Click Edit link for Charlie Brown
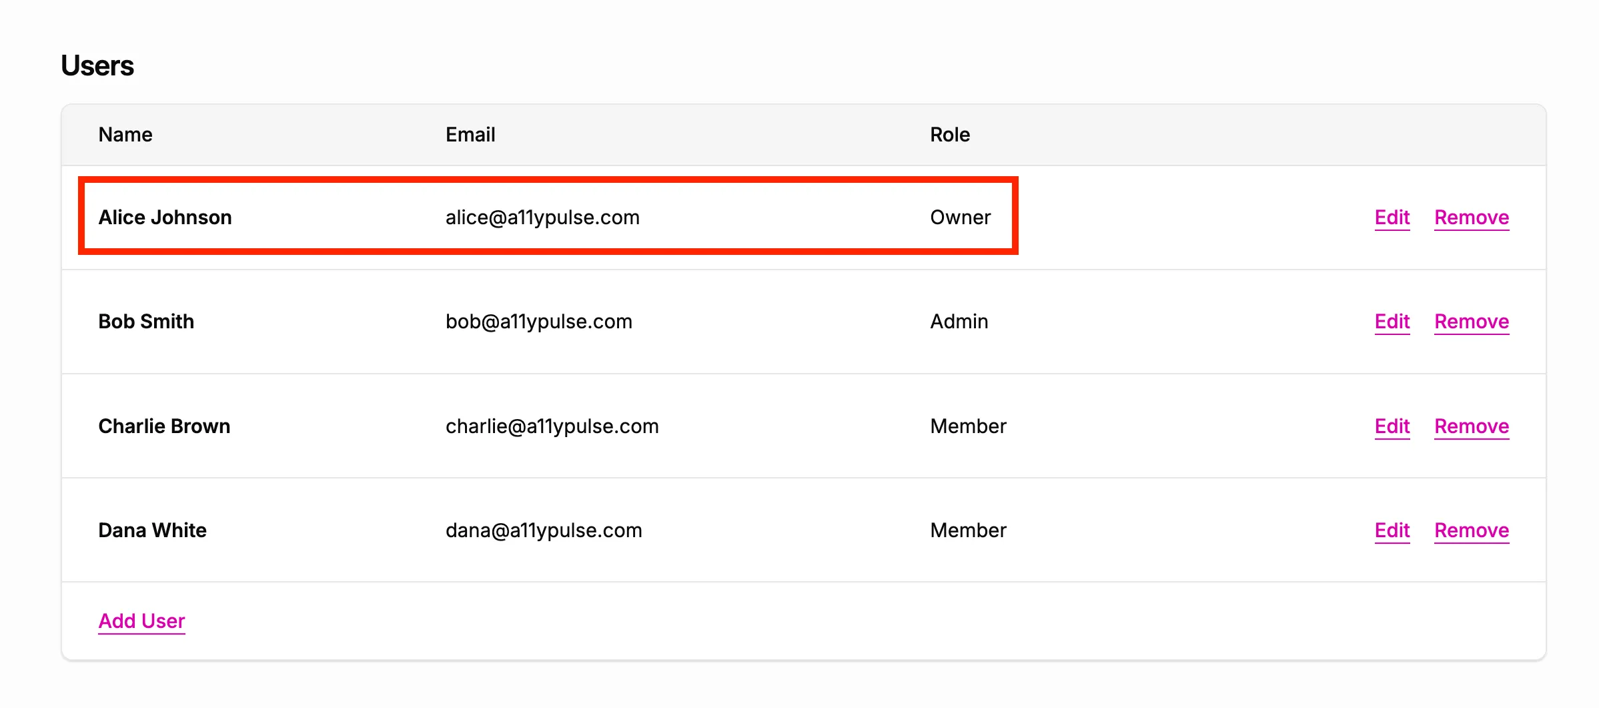 pos(1392,426)
